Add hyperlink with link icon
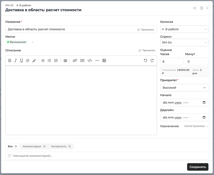The height and width of the screenshot is (175, 214). [75, 61]
